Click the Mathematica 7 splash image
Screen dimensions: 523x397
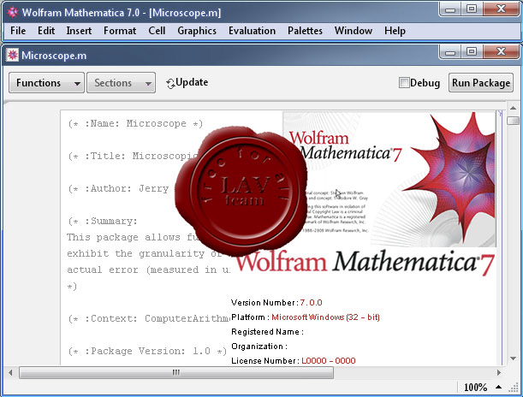tap(389, 179)
